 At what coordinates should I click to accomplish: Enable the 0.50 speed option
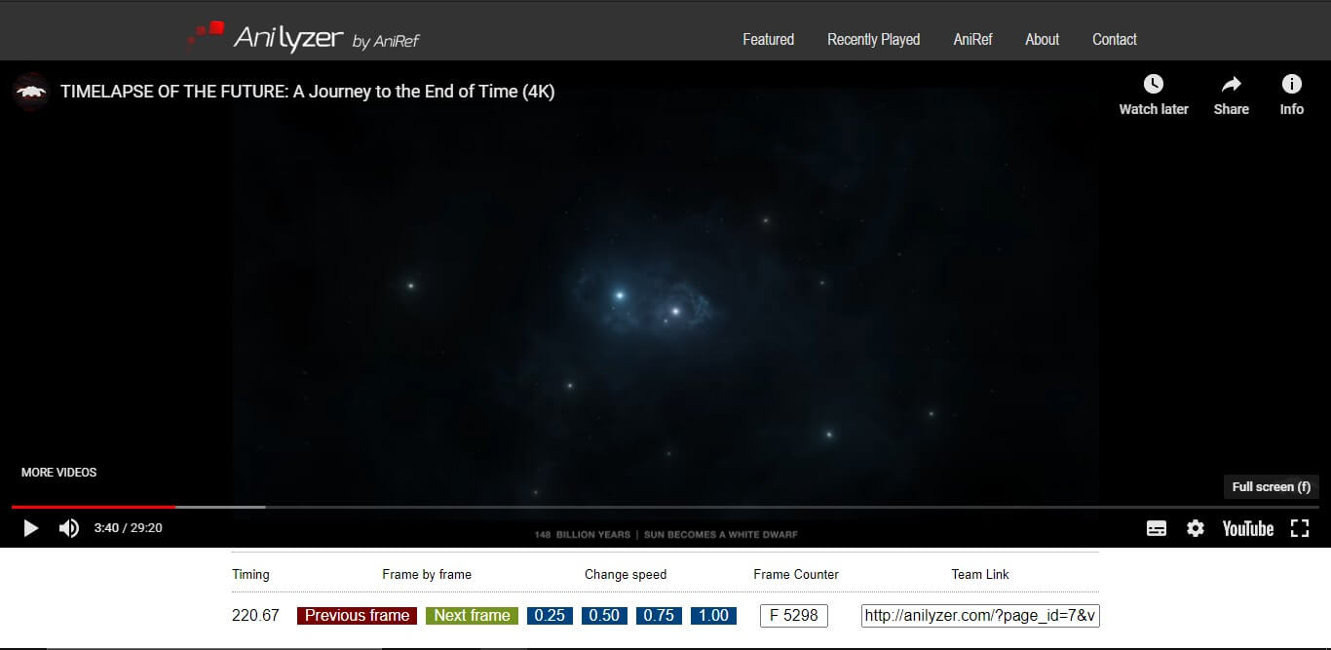point(604,615)
